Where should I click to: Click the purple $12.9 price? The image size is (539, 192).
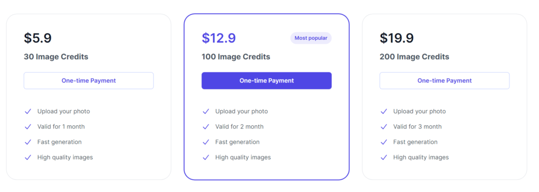pos(218,38)
